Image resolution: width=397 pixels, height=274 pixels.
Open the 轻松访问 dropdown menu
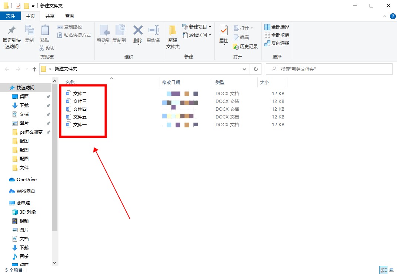click(210, 35)
